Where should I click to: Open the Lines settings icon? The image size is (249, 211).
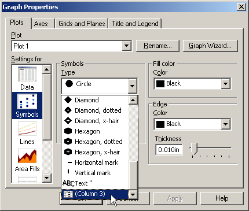[27, 133]
